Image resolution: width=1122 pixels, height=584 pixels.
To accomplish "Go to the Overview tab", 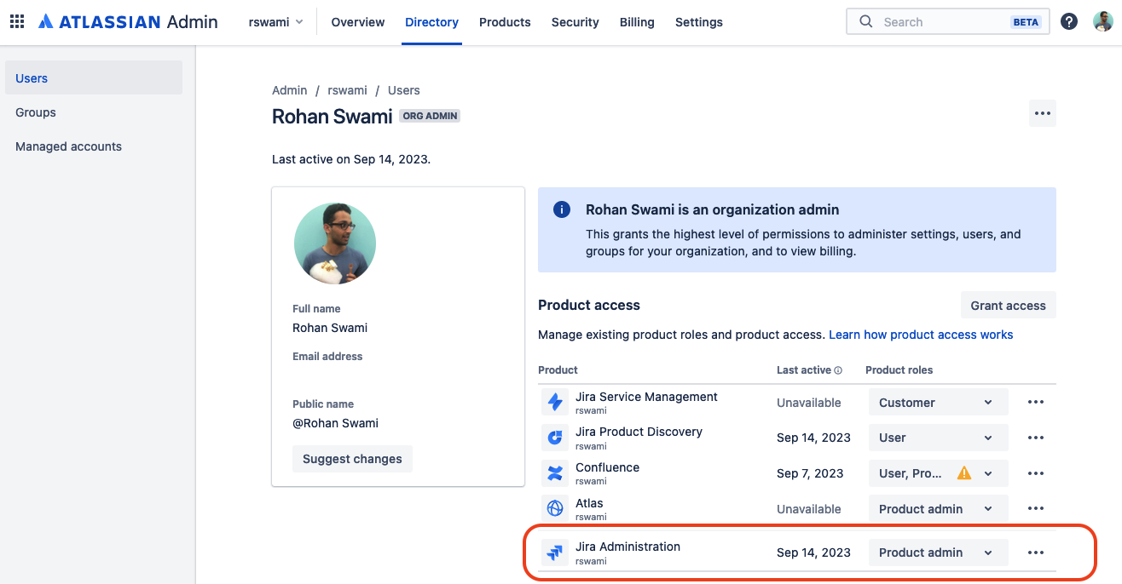I will pyautogui.click(x=358, y=22).
